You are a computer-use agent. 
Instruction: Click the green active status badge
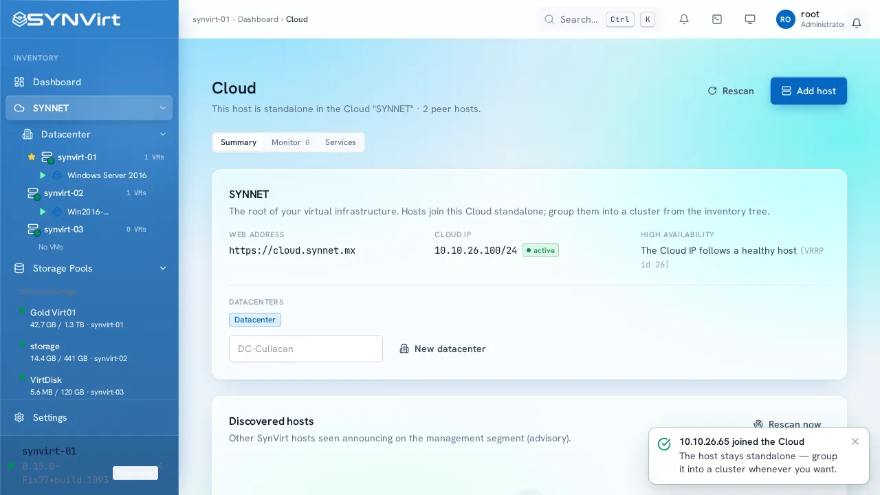pyautogui.click(x=540, y=250)
